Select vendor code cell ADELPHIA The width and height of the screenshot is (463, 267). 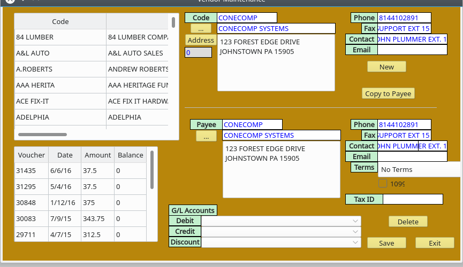click(x=60, y=117)
